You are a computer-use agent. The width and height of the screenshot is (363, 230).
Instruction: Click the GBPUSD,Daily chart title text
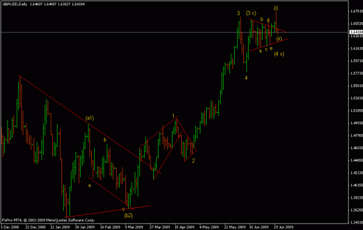[x=15, y=4]
